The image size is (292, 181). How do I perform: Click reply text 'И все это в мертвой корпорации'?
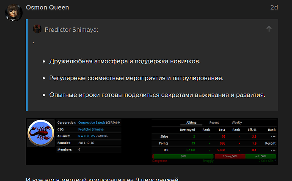click(102, 179)
